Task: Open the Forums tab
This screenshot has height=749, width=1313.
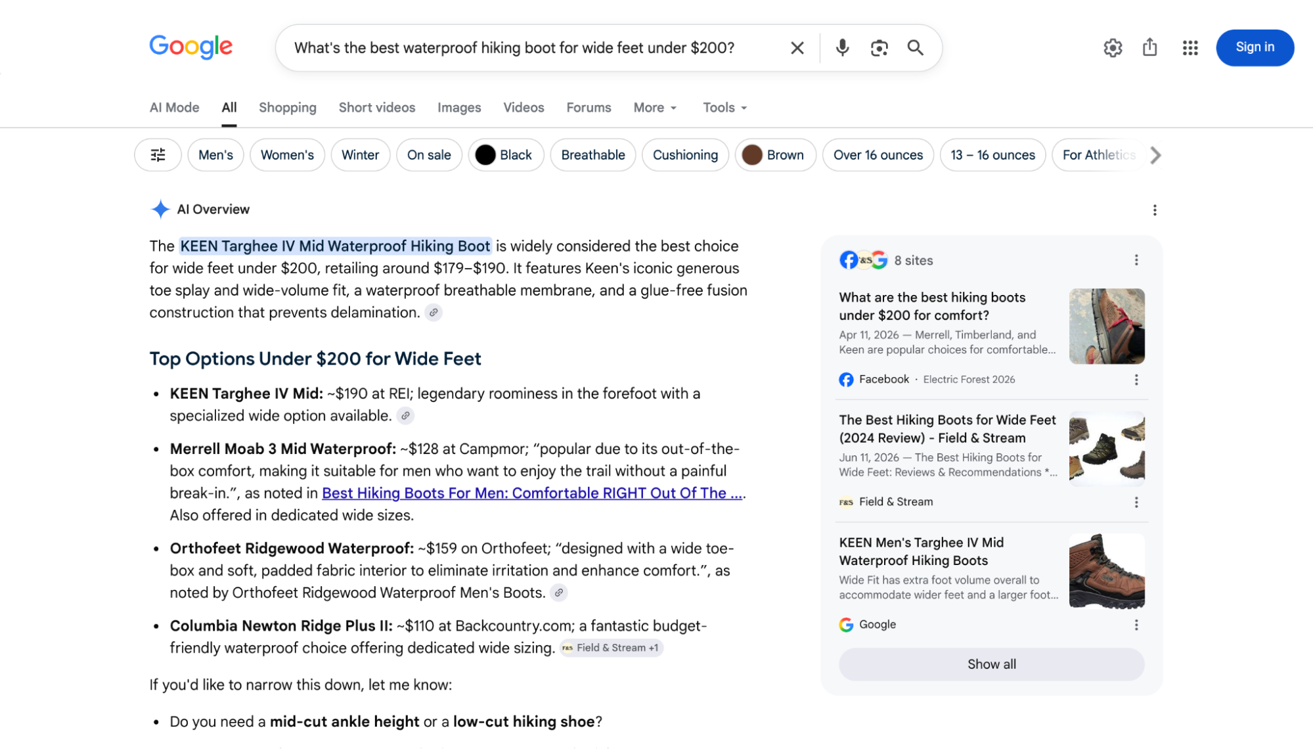Action: coord(589,108)
